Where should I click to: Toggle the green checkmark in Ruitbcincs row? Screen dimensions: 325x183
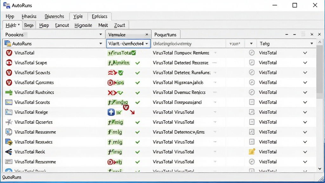(x=138, y=92)
